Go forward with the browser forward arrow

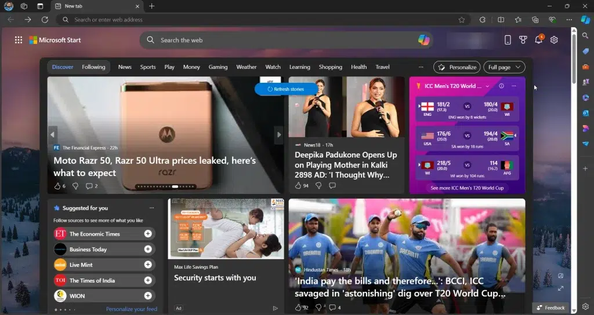(28, 20)
